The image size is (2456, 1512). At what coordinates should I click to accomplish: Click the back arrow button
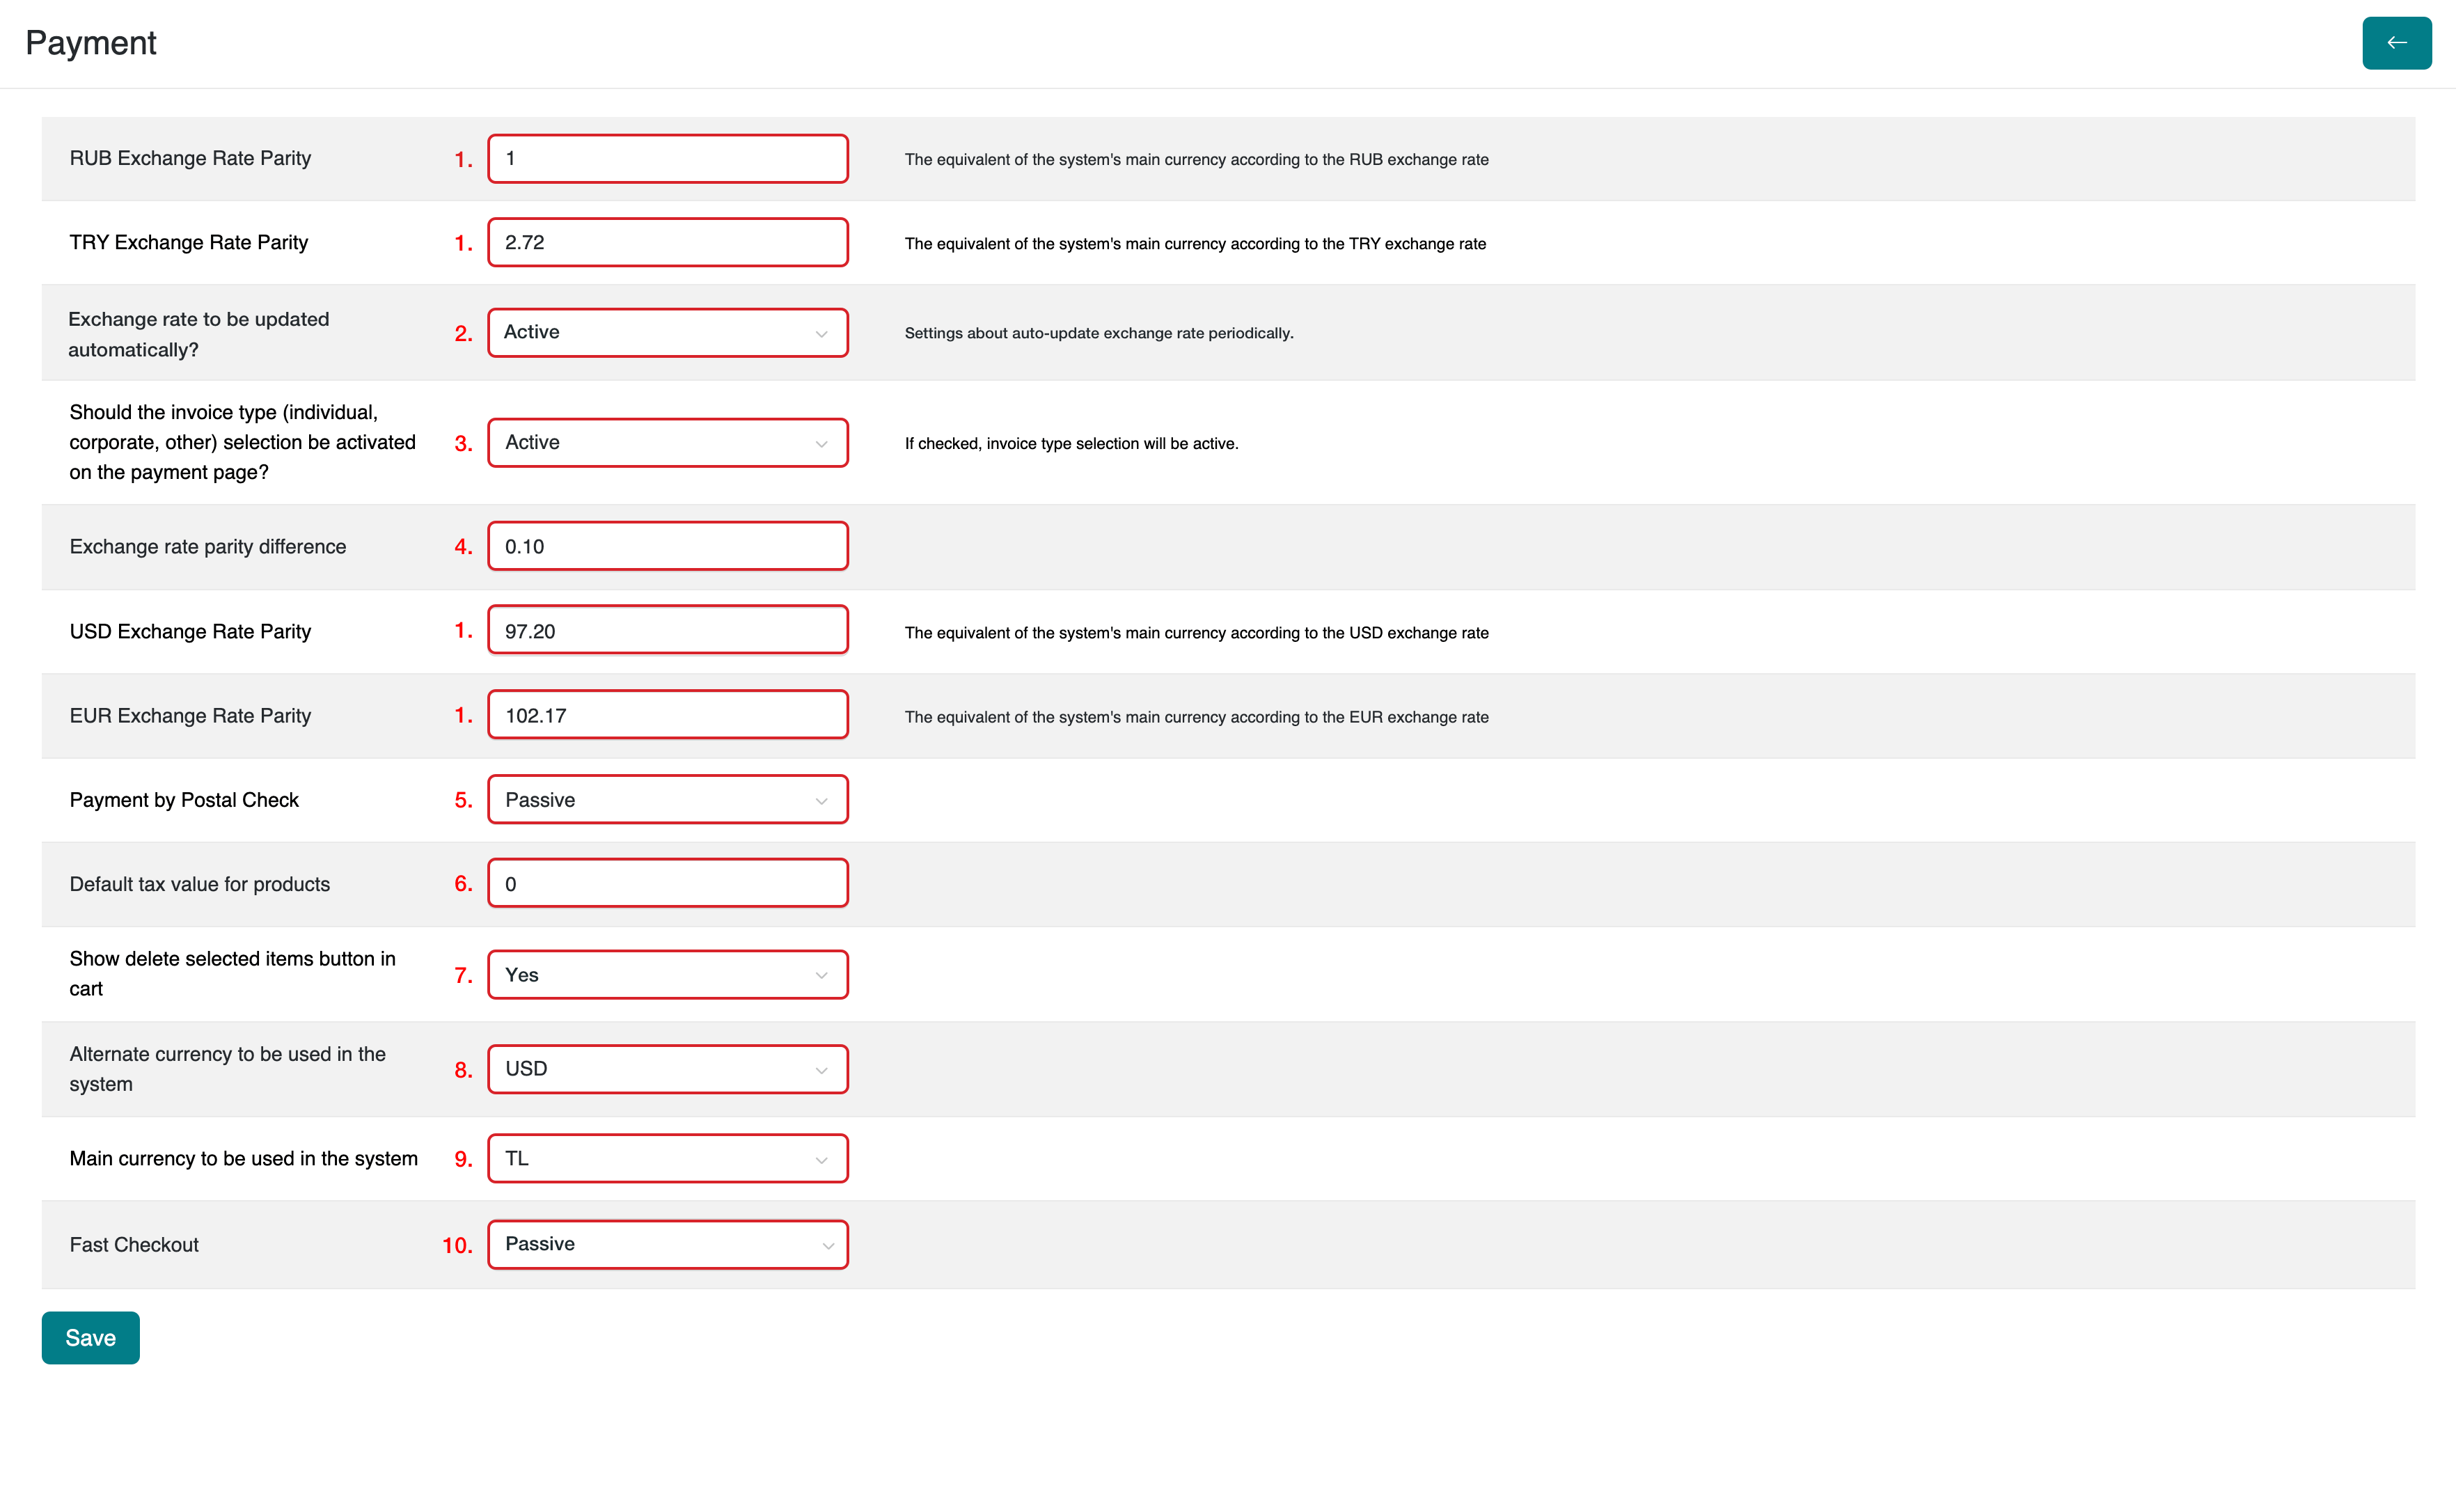[x=2396, y=43]
